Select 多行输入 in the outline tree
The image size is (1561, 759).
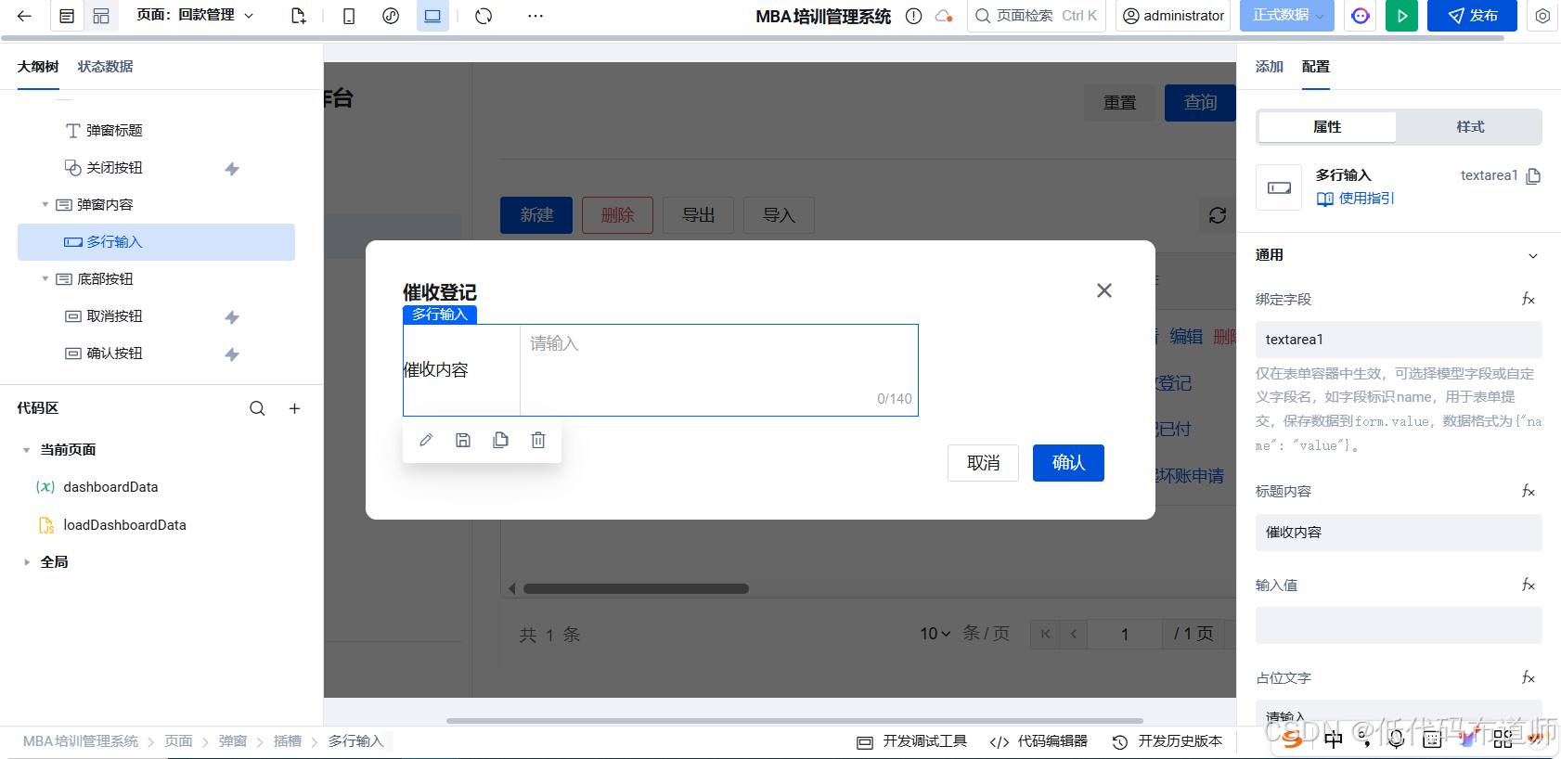[156, 242]
